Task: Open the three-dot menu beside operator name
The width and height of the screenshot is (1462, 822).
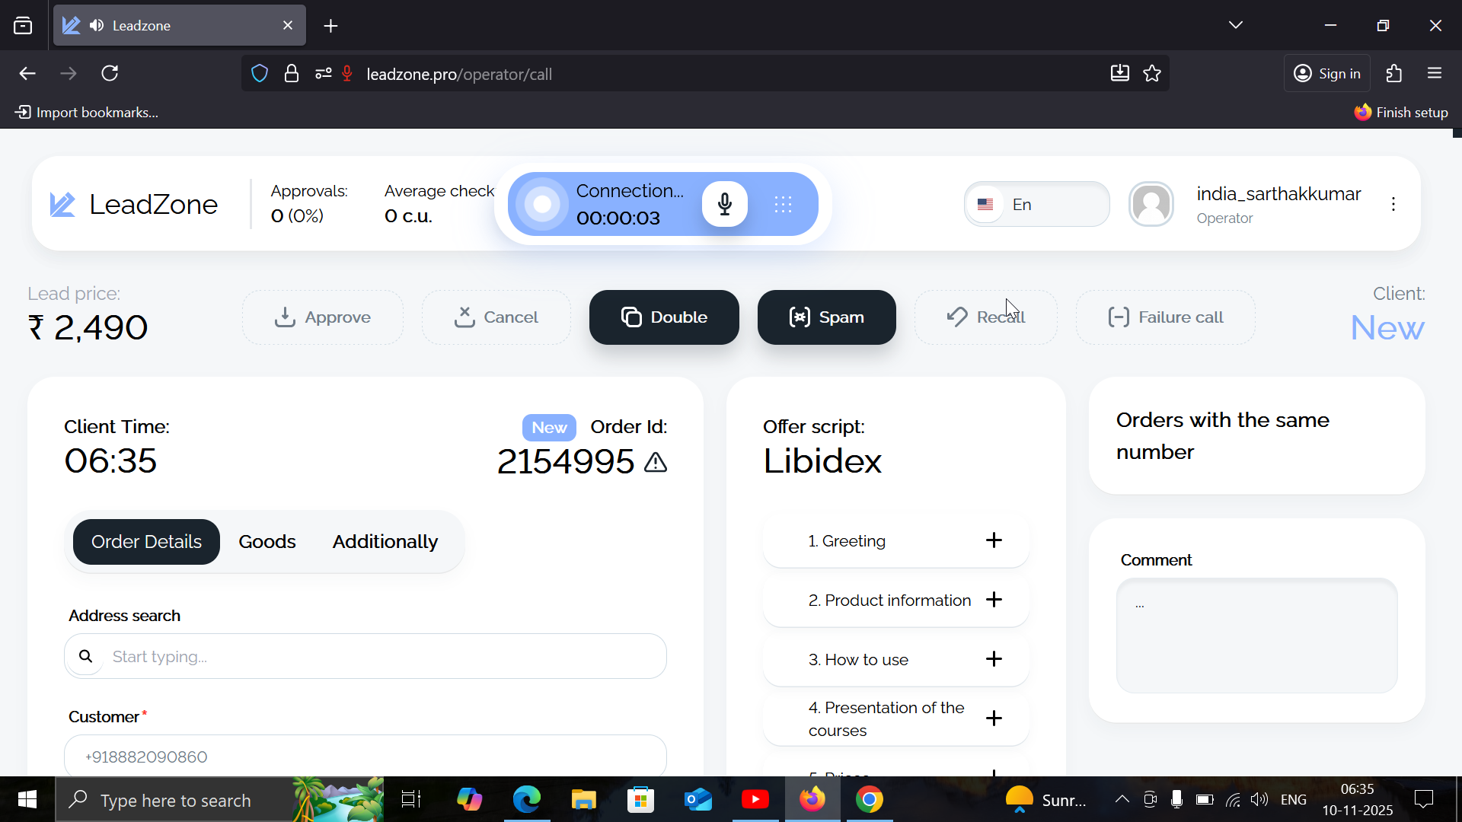Action: [x=1393, y=204]
